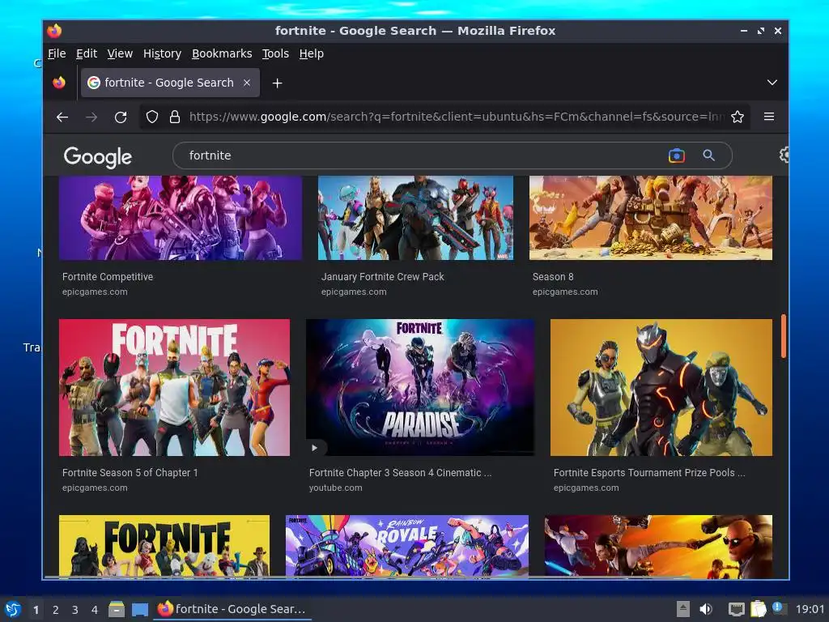Open the Bookmarks menu
Image resolution: width=829 pixels, height=622 pixels.
(222, 53)
